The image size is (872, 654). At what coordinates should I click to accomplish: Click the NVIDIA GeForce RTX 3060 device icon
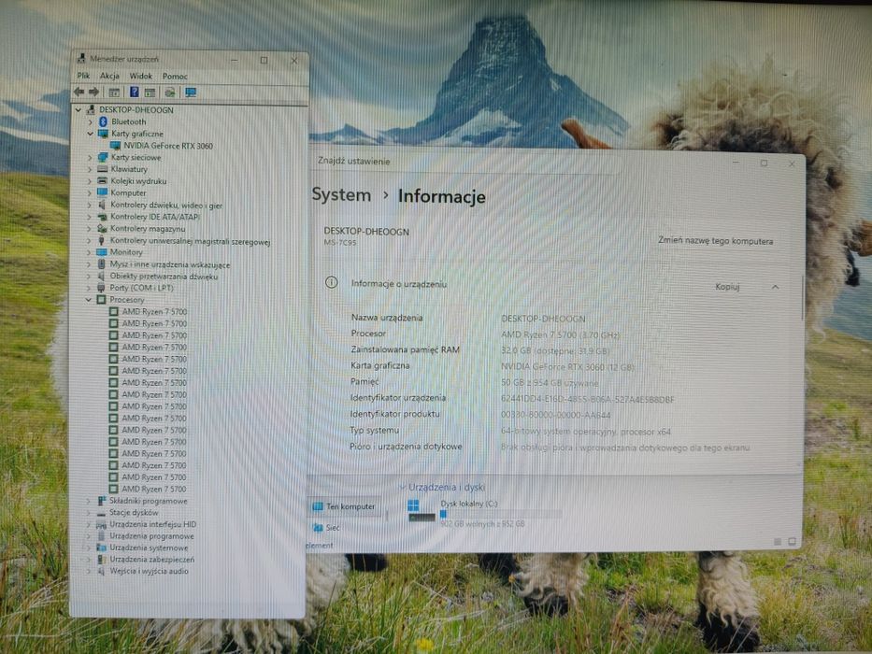click(x=115, y=146)
